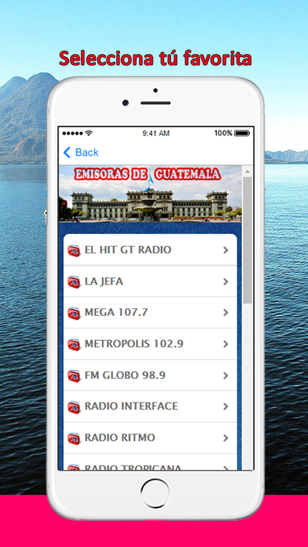The image size is (308, 547).
Task: Choose METROPOLIS 102.9 from the list
Action: point(150,344)
